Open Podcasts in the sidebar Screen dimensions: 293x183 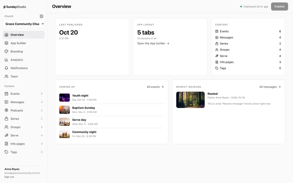(x=23, y=111)
